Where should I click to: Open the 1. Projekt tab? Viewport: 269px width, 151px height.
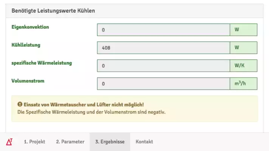click(x=34, y=142)
